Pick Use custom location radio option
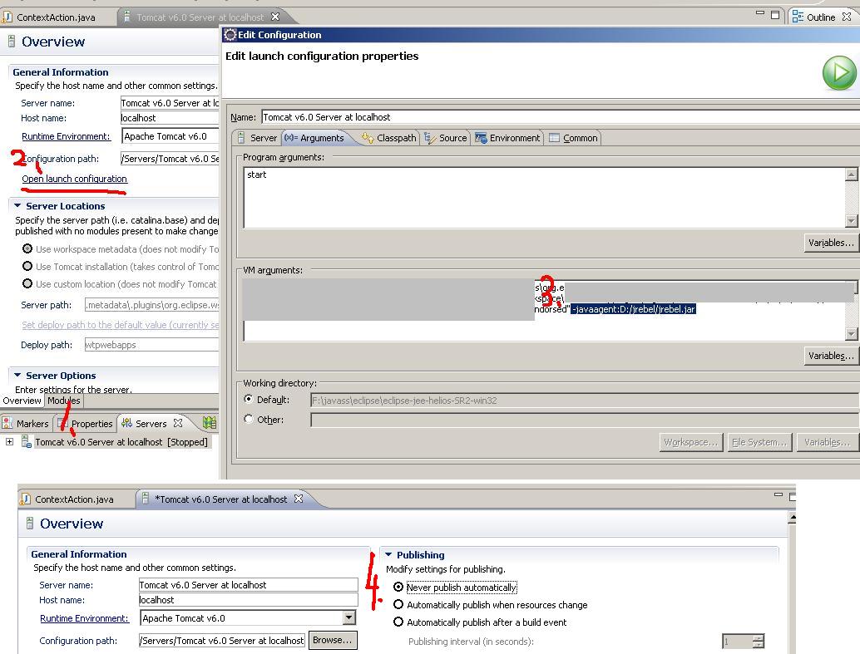Screen dimensions: 860x654 27,284
